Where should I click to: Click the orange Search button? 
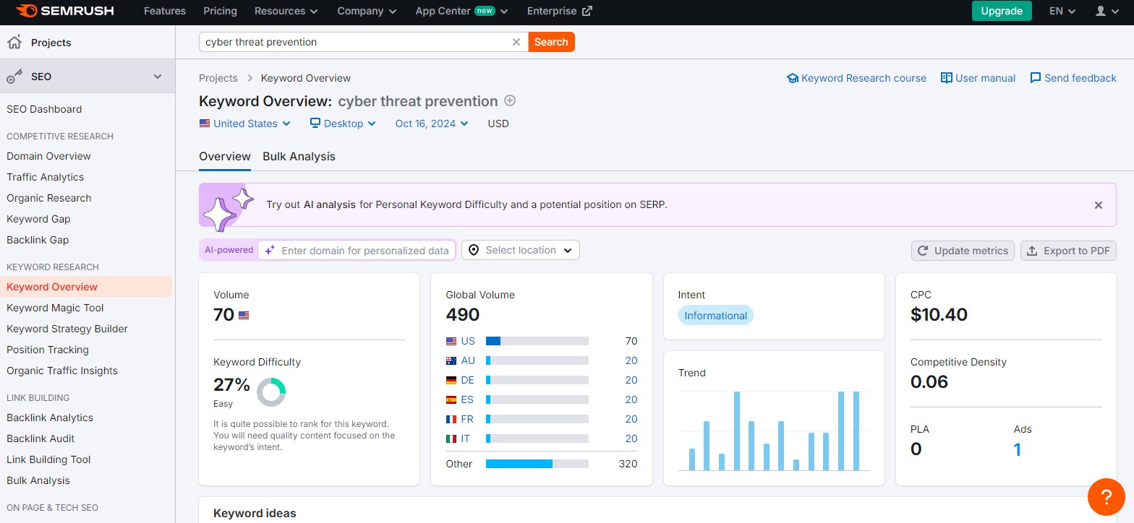pos(551,42)
